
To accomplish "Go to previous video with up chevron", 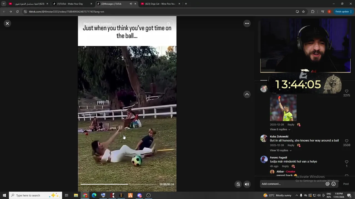I will click(247, 95).
